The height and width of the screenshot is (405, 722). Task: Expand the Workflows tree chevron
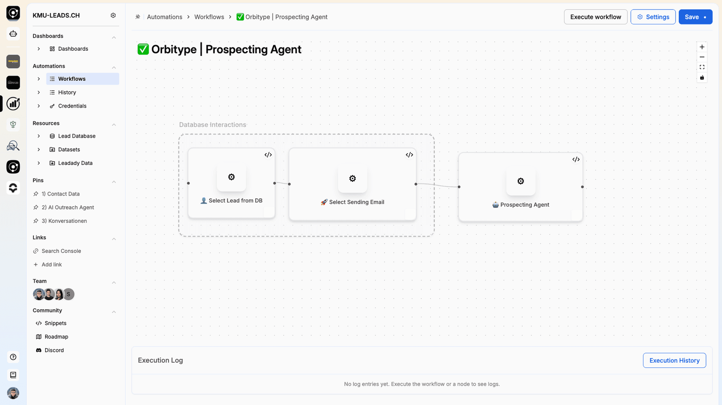point(39,79)
